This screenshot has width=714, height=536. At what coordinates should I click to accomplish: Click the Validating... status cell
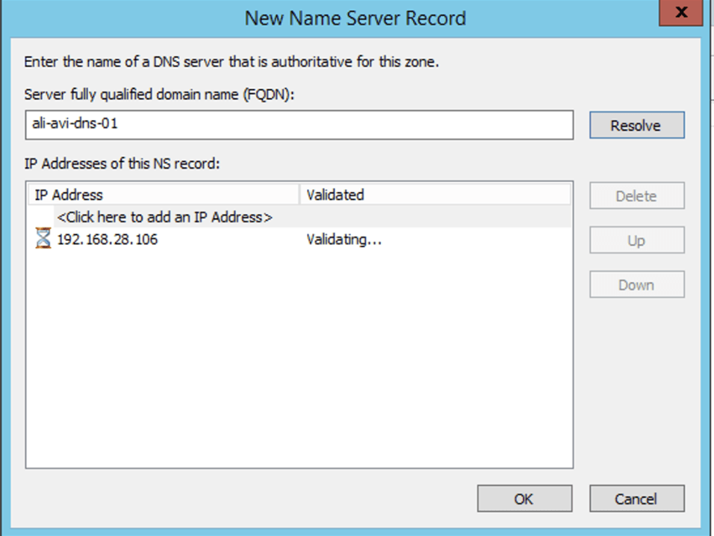click(x=344, y=240)
